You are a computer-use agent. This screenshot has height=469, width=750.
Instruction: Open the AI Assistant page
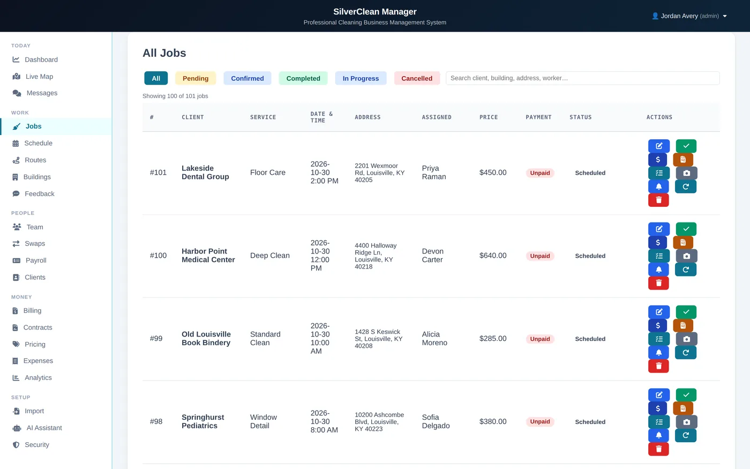[x=56, y=428]
